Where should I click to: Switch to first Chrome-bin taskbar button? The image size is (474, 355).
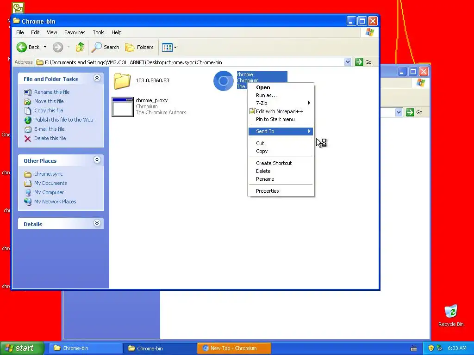85,348
